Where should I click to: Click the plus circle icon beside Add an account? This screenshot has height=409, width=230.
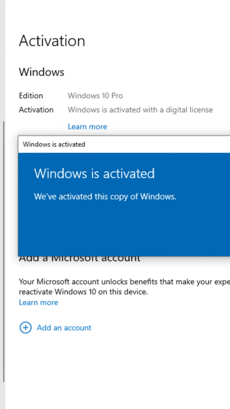tap(26, 328)
